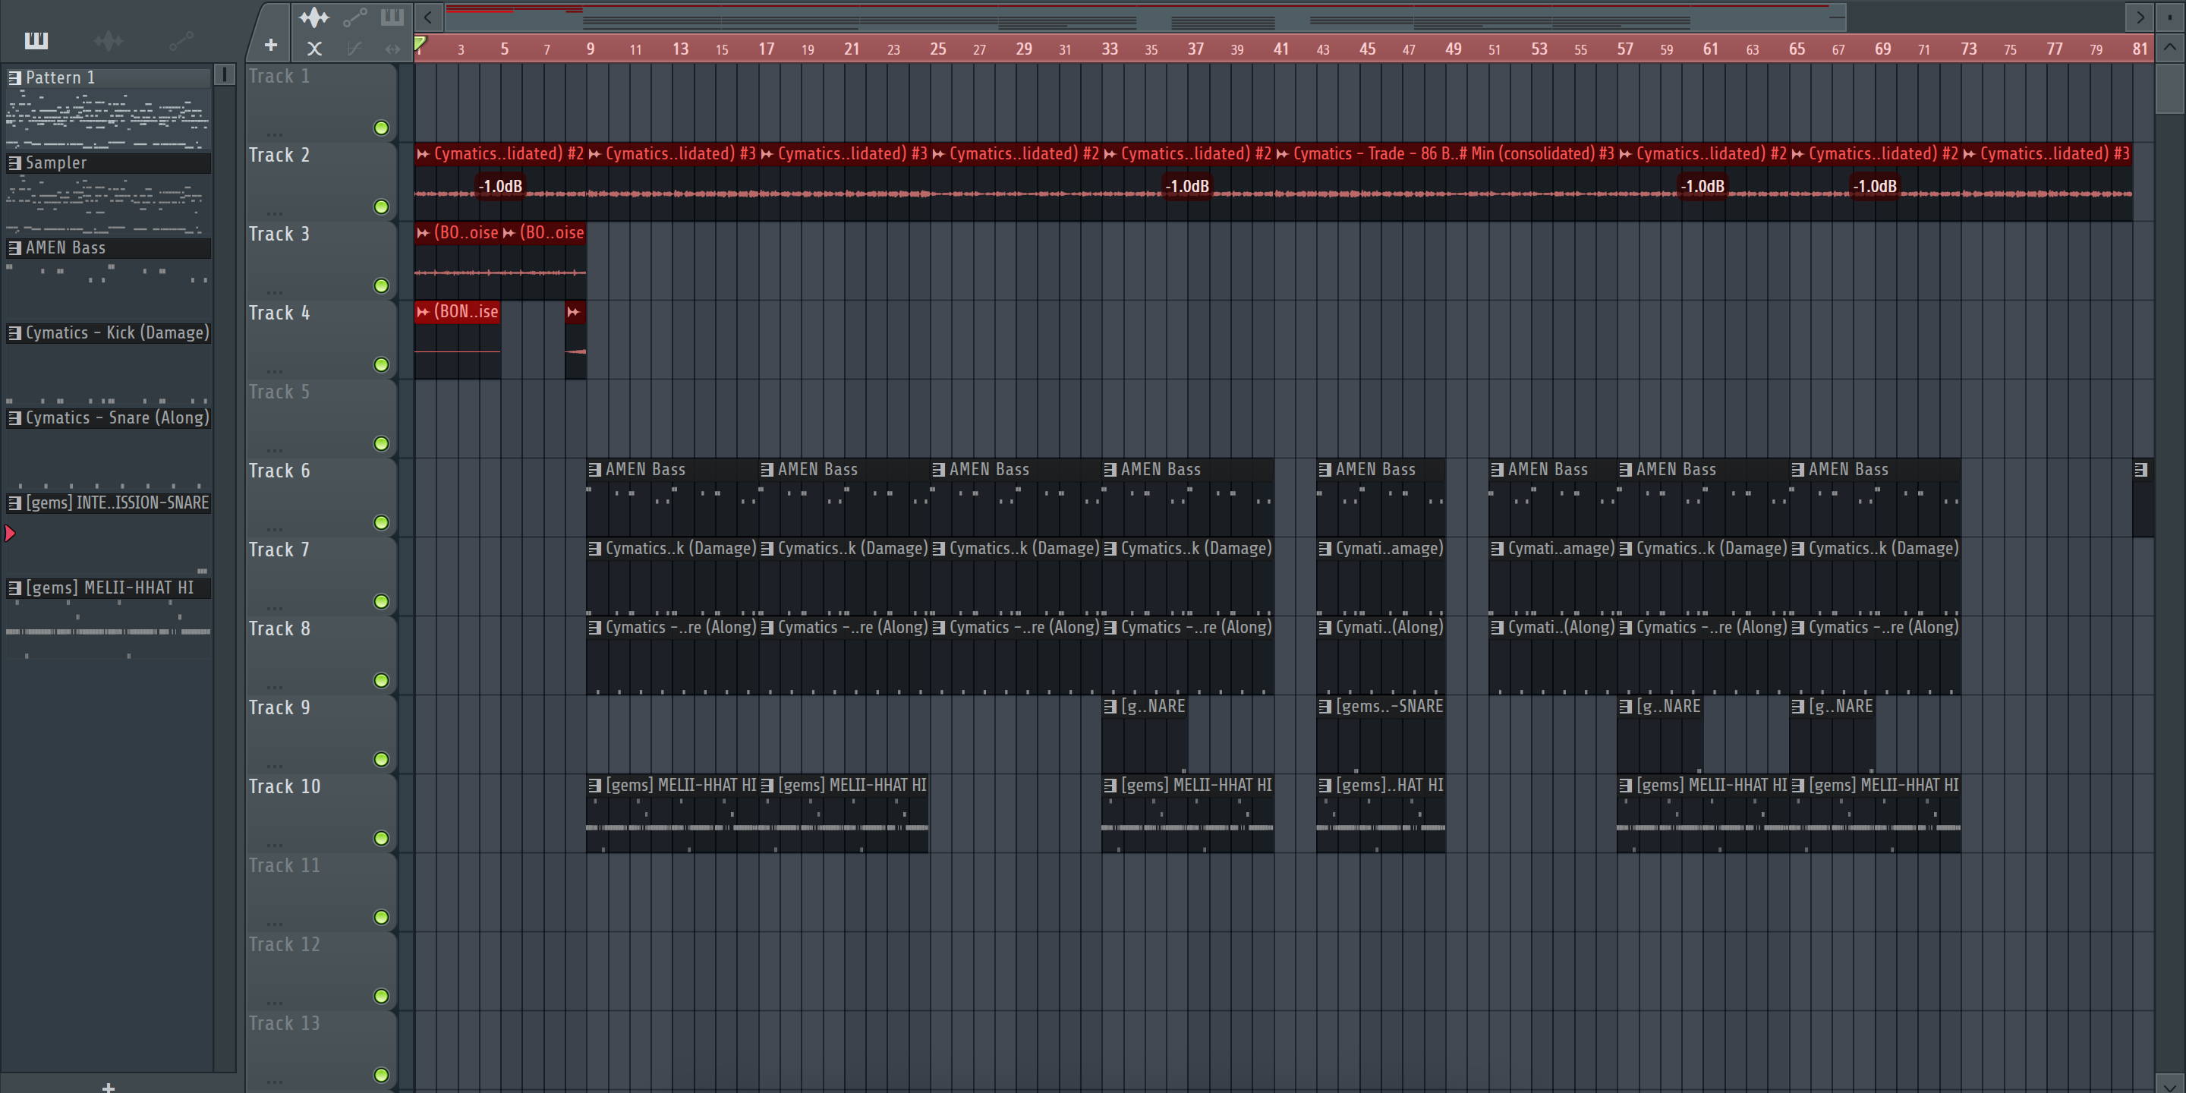
Task: Open menu of the small unnamed clip on Track 4
Action: [574, 311]
